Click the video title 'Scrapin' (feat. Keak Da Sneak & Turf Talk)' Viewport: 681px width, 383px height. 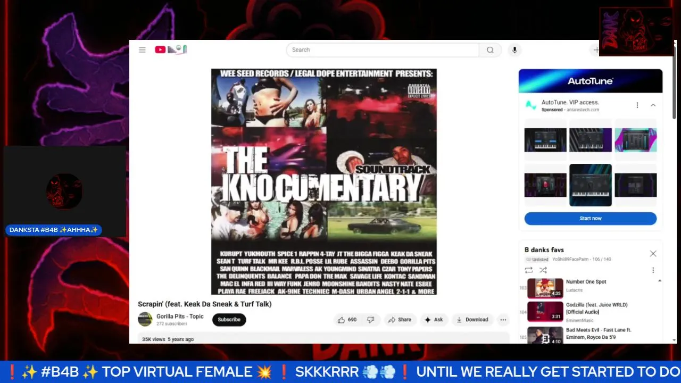[x=205, y=304]
